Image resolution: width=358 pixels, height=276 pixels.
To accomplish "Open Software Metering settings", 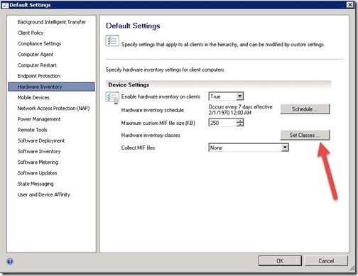I will 38,162.
